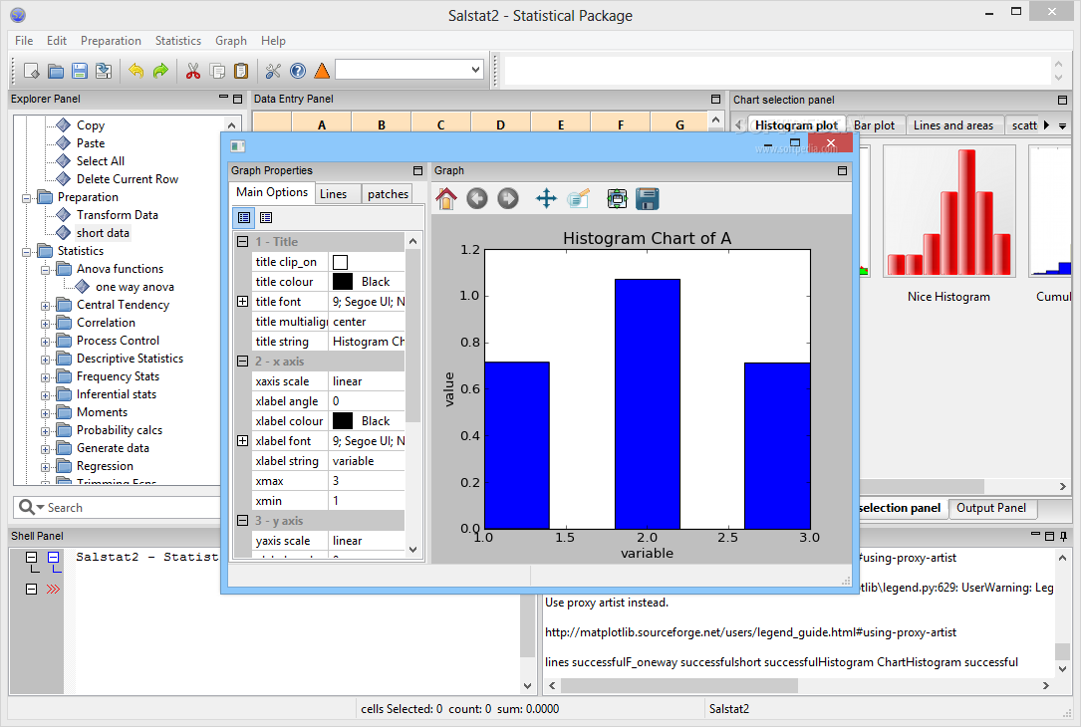This screenshot has width=1081, height=727.
Task: Expand the title font property
Action: click(x=243, y=302)
